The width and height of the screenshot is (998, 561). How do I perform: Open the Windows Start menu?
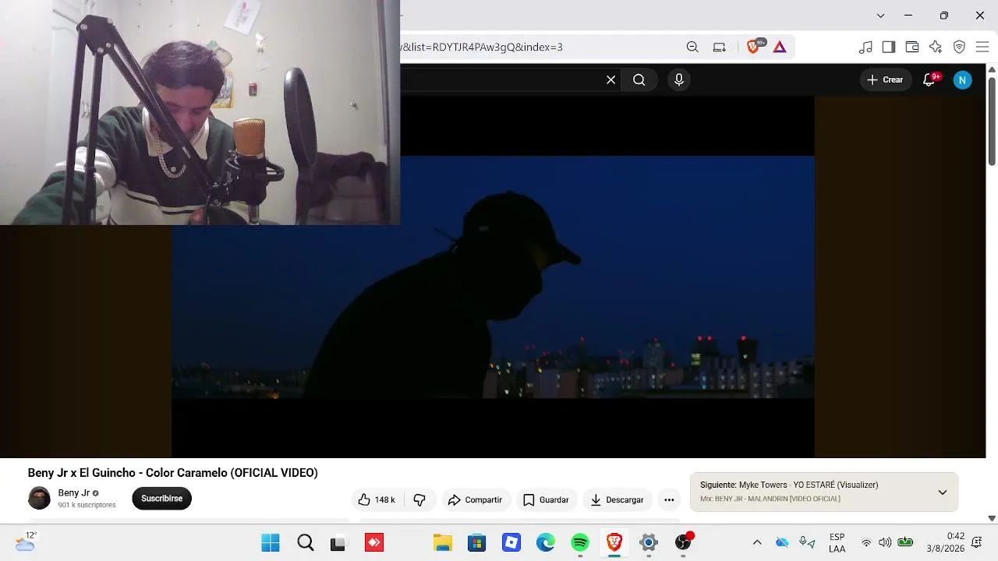[x=271, y=542]
